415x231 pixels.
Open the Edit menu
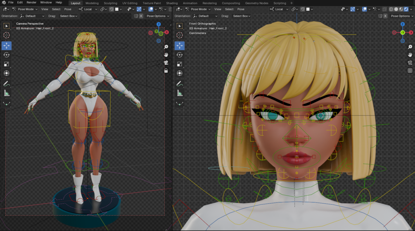coord(20,2)
